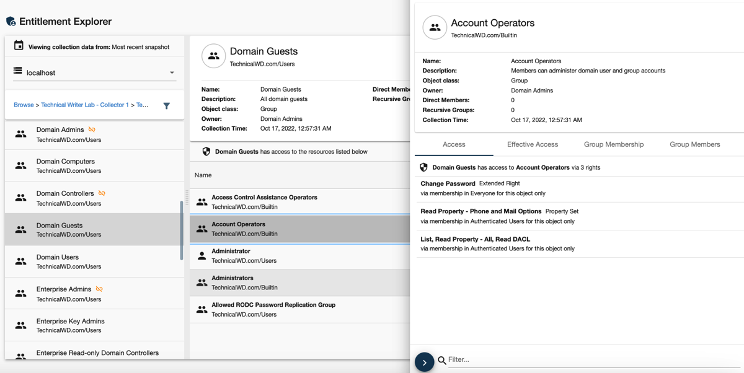Click the search magnifier icon by Filter
Image resolution: width=744 pixels, height=373 pixels.
click(441, 360)
